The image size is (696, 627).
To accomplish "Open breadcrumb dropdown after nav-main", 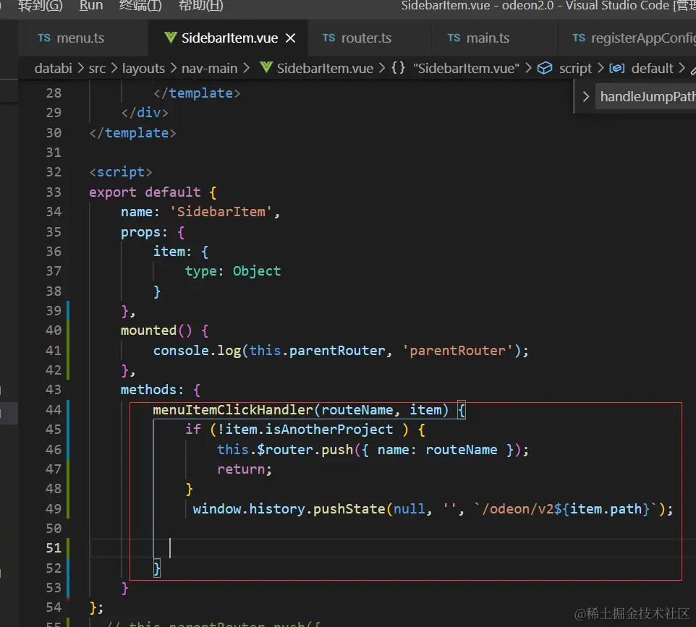I will click(x=247, y=68).
